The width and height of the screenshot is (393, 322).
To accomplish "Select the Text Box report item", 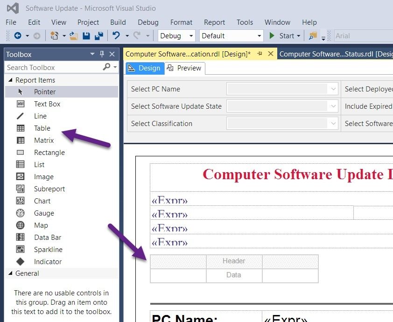I will click(x=62, y=104).
